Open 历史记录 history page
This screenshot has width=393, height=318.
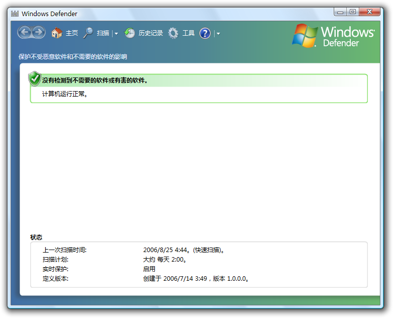[151, 33]
